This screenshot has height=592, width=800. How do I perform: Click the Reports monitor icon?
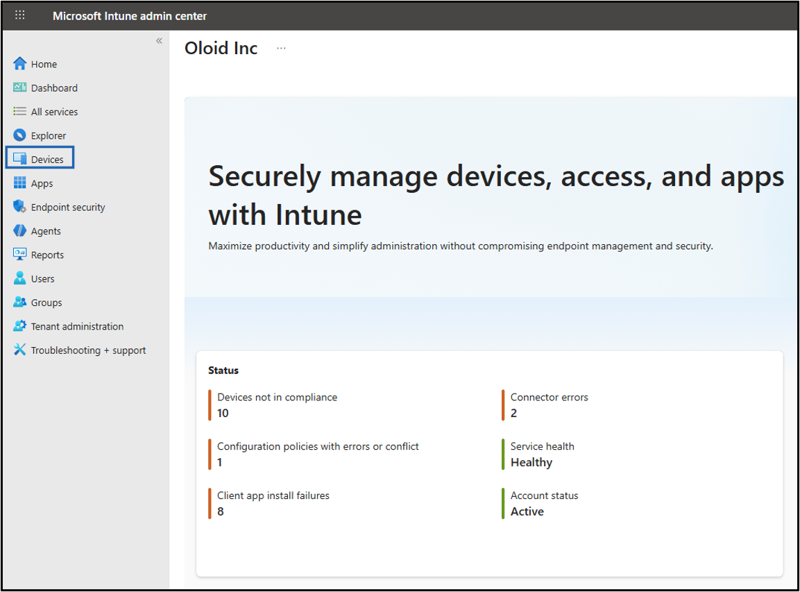point(19,254)
